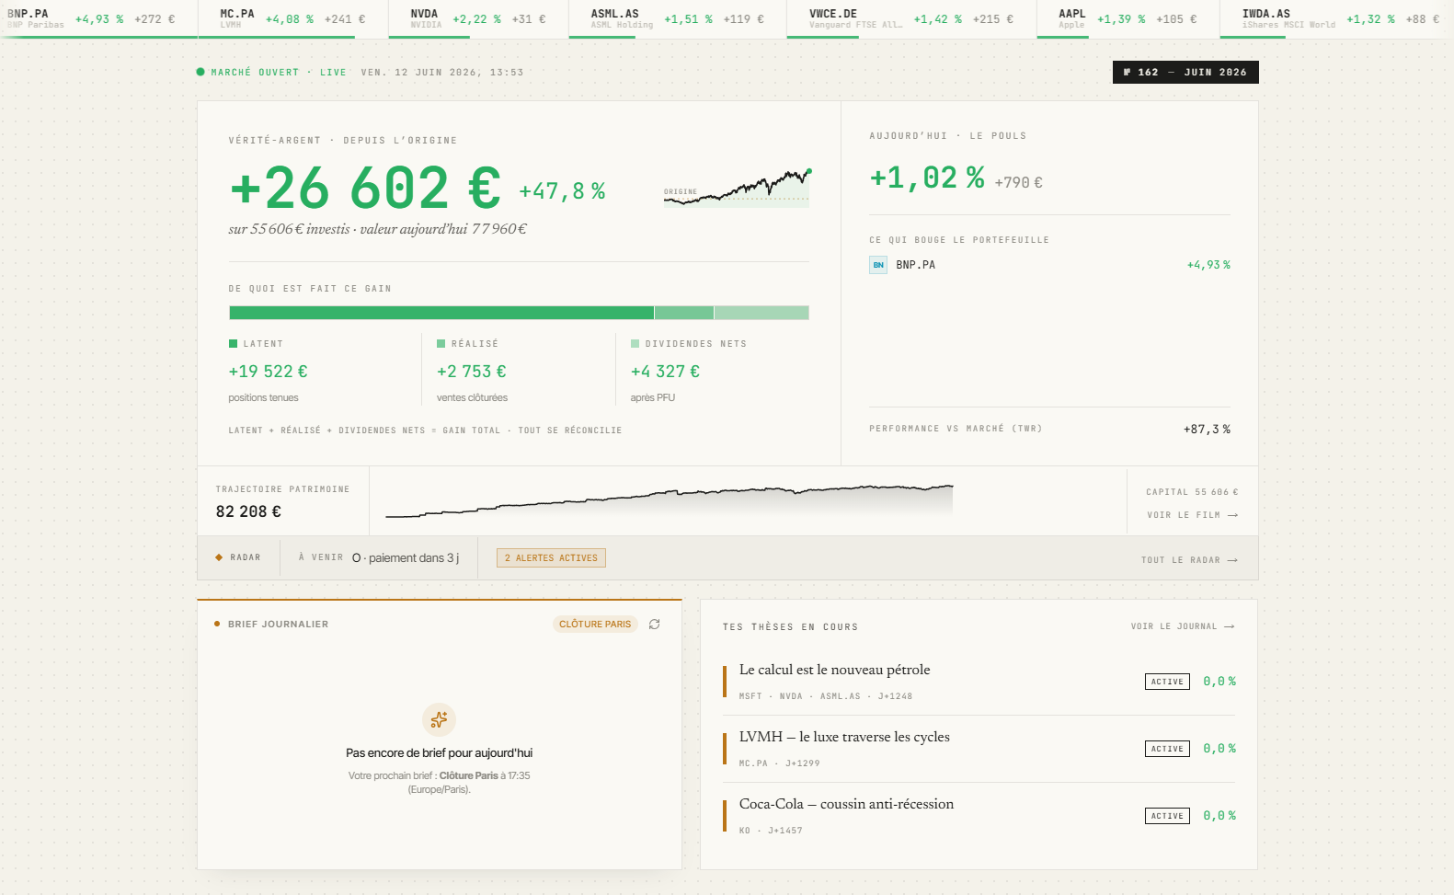Viewport: 1454px width, 895px height.
Task: Click the origin sparkline chart thumbnail
Action: click(737, 188)
